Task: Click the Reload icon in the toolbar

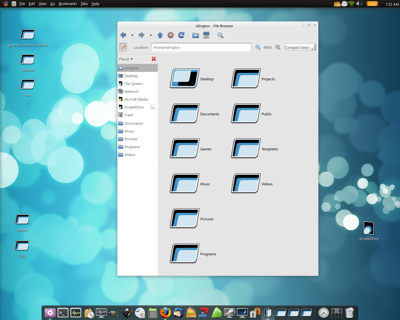Action: tap(181, 35)
